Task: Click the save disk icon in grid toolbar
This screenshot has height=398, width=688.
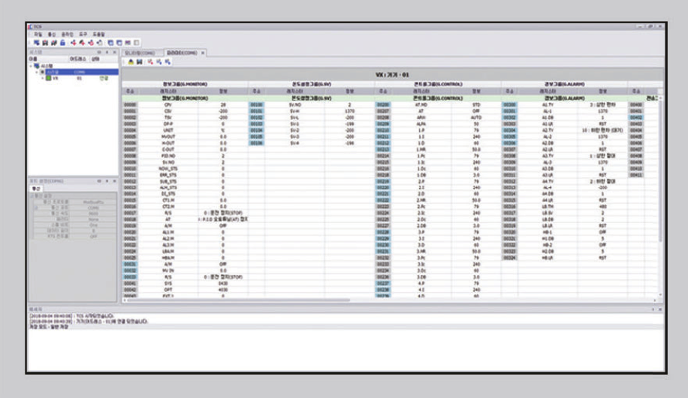Action: click(x=140, y=62)
